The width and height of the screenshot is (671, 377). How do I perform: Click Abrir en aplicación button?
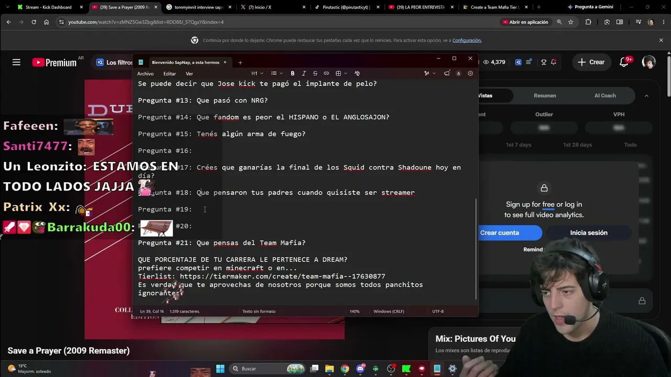coord(525,22)
